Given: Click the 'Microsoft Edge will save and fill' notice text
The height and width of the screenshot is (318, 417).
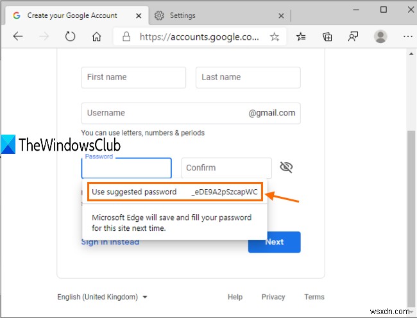Looking at the screenshot, I should [171, 222].
